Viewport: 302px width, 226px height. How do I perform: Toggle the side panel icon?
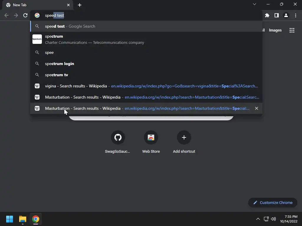pyautogui.click(x=277, y=15)
